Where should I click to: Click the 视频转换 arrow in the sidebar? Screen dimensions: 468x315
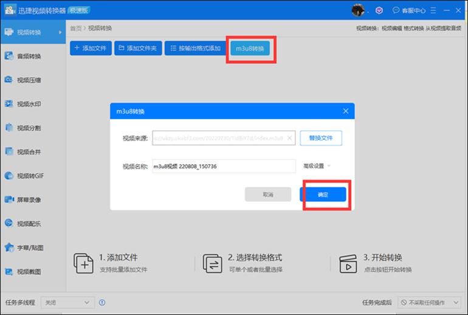(60, 32)
